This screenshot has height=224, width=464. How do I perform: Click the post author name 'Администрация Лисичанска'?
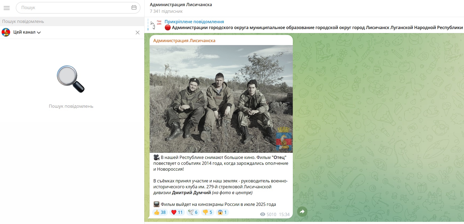click(184, 41)
